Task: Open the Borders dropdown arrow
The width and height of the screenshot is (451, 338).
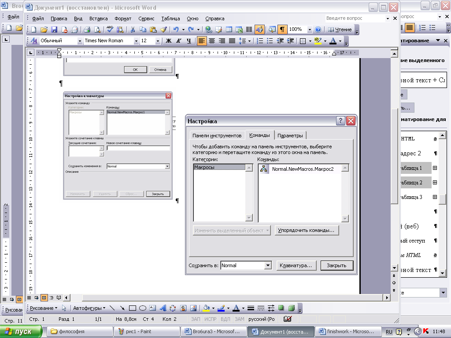Action: click(310, 41)
